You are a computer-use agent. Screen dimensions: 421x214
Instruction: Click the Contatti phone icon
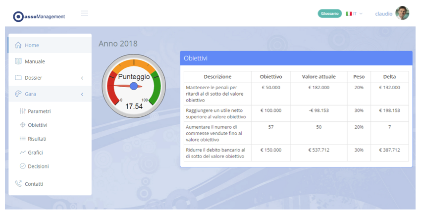point(18,184)
